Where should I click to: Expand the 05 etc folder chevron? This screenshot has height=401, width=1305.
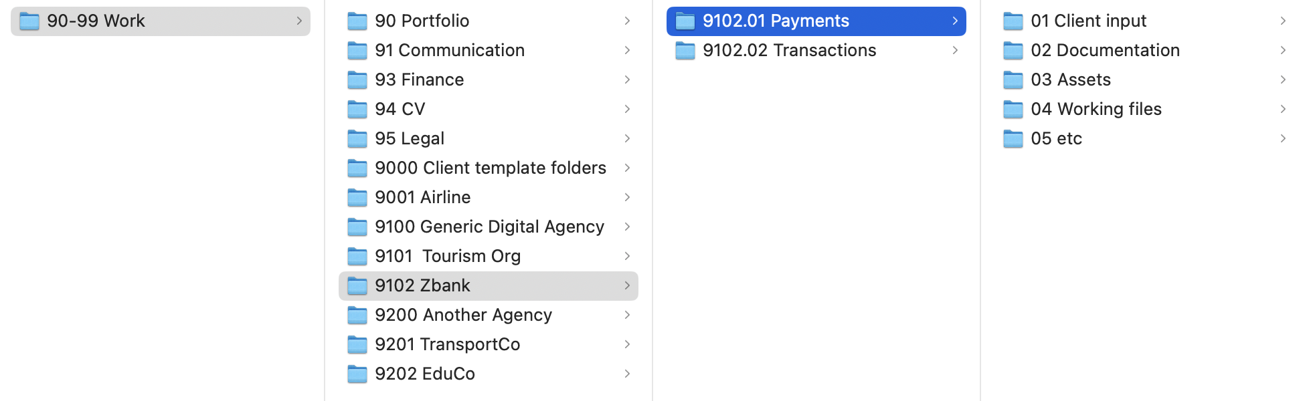1283,138
